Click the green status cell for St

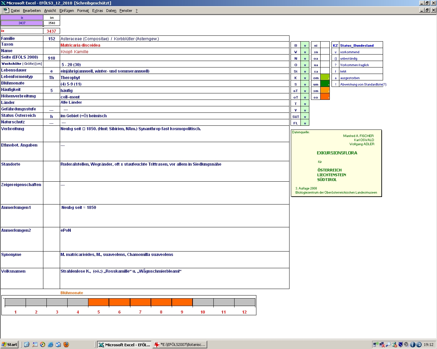(305, 71)
